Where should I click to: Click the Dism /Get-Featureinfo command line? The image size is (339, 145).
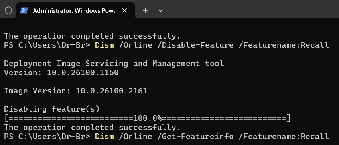tap(166, 136)
